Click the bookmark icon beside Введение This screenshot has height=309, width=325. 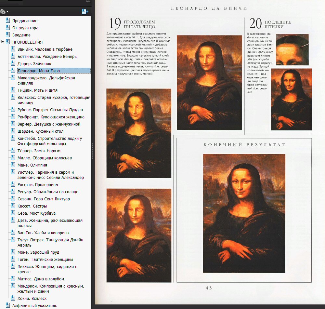coord(8,34)
